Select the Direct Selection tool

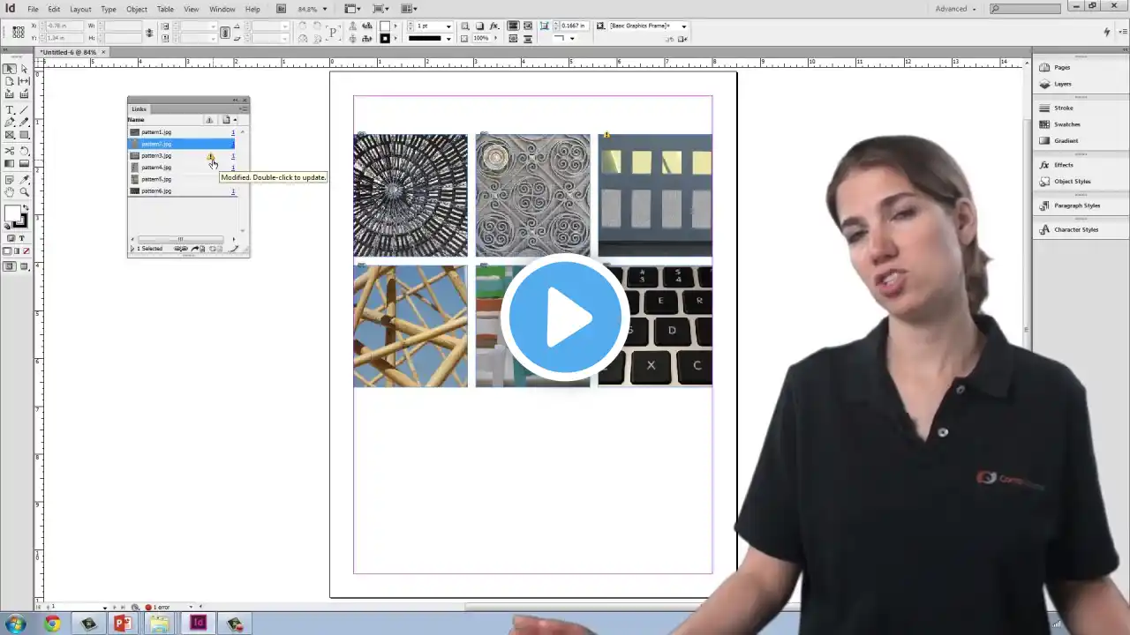(x=24, y=69)
